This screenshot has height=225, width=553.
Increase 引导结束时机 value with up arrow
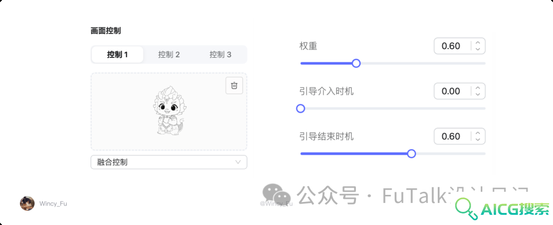478,133
